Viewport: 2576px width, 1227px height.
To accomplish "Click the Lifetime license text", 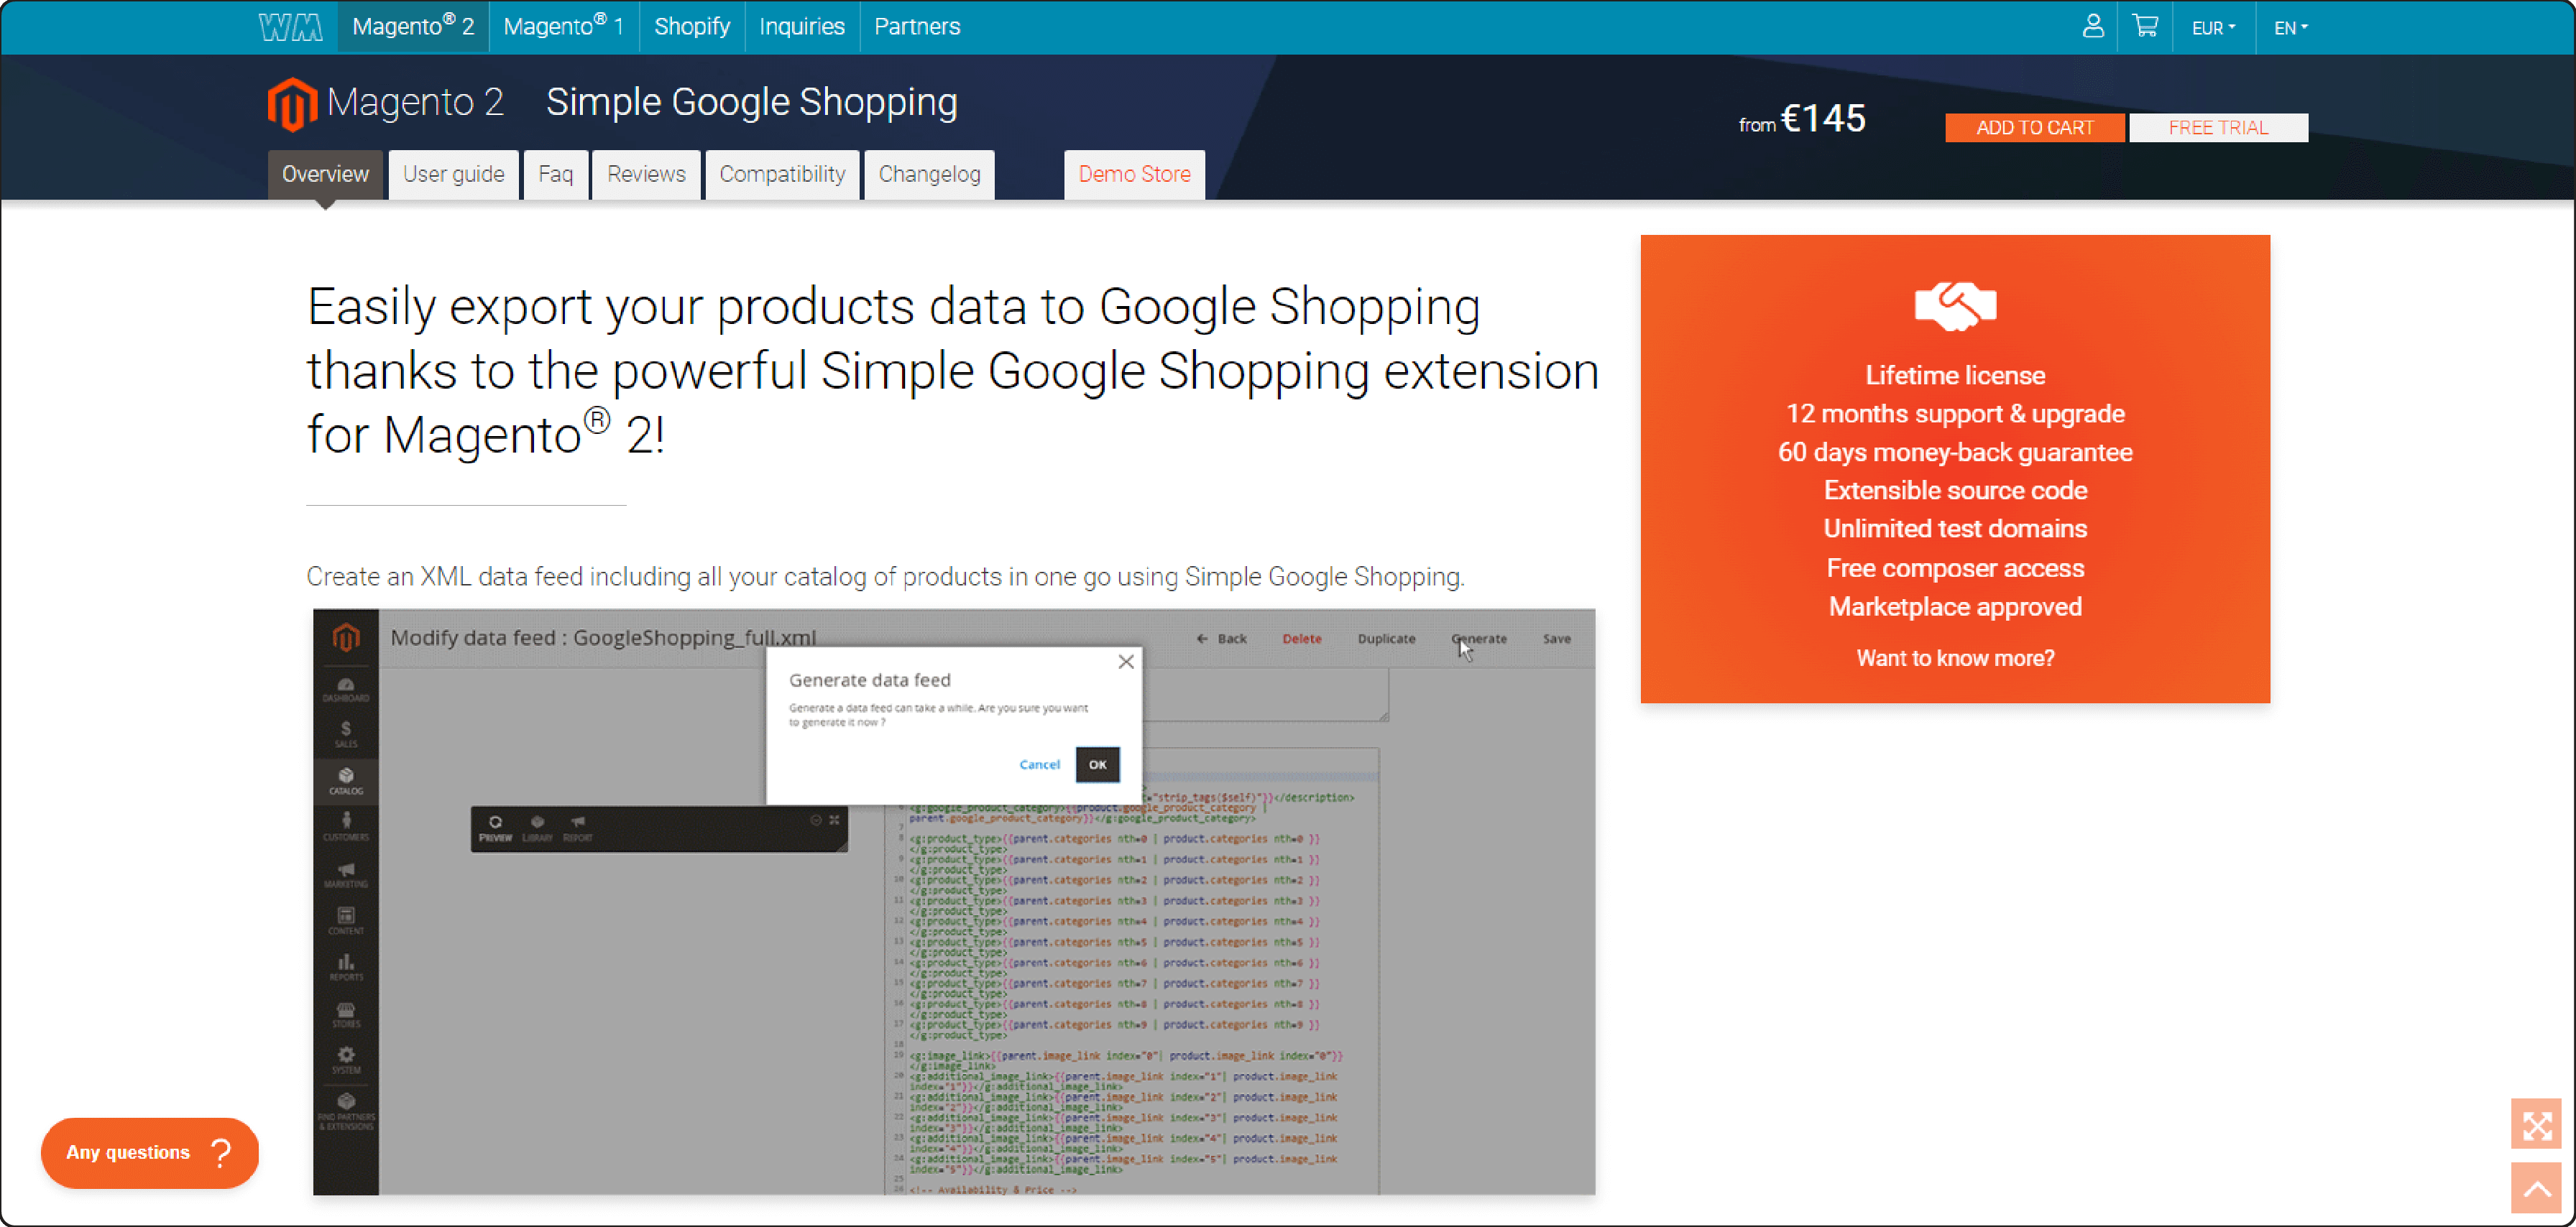I will [1954, 376].
